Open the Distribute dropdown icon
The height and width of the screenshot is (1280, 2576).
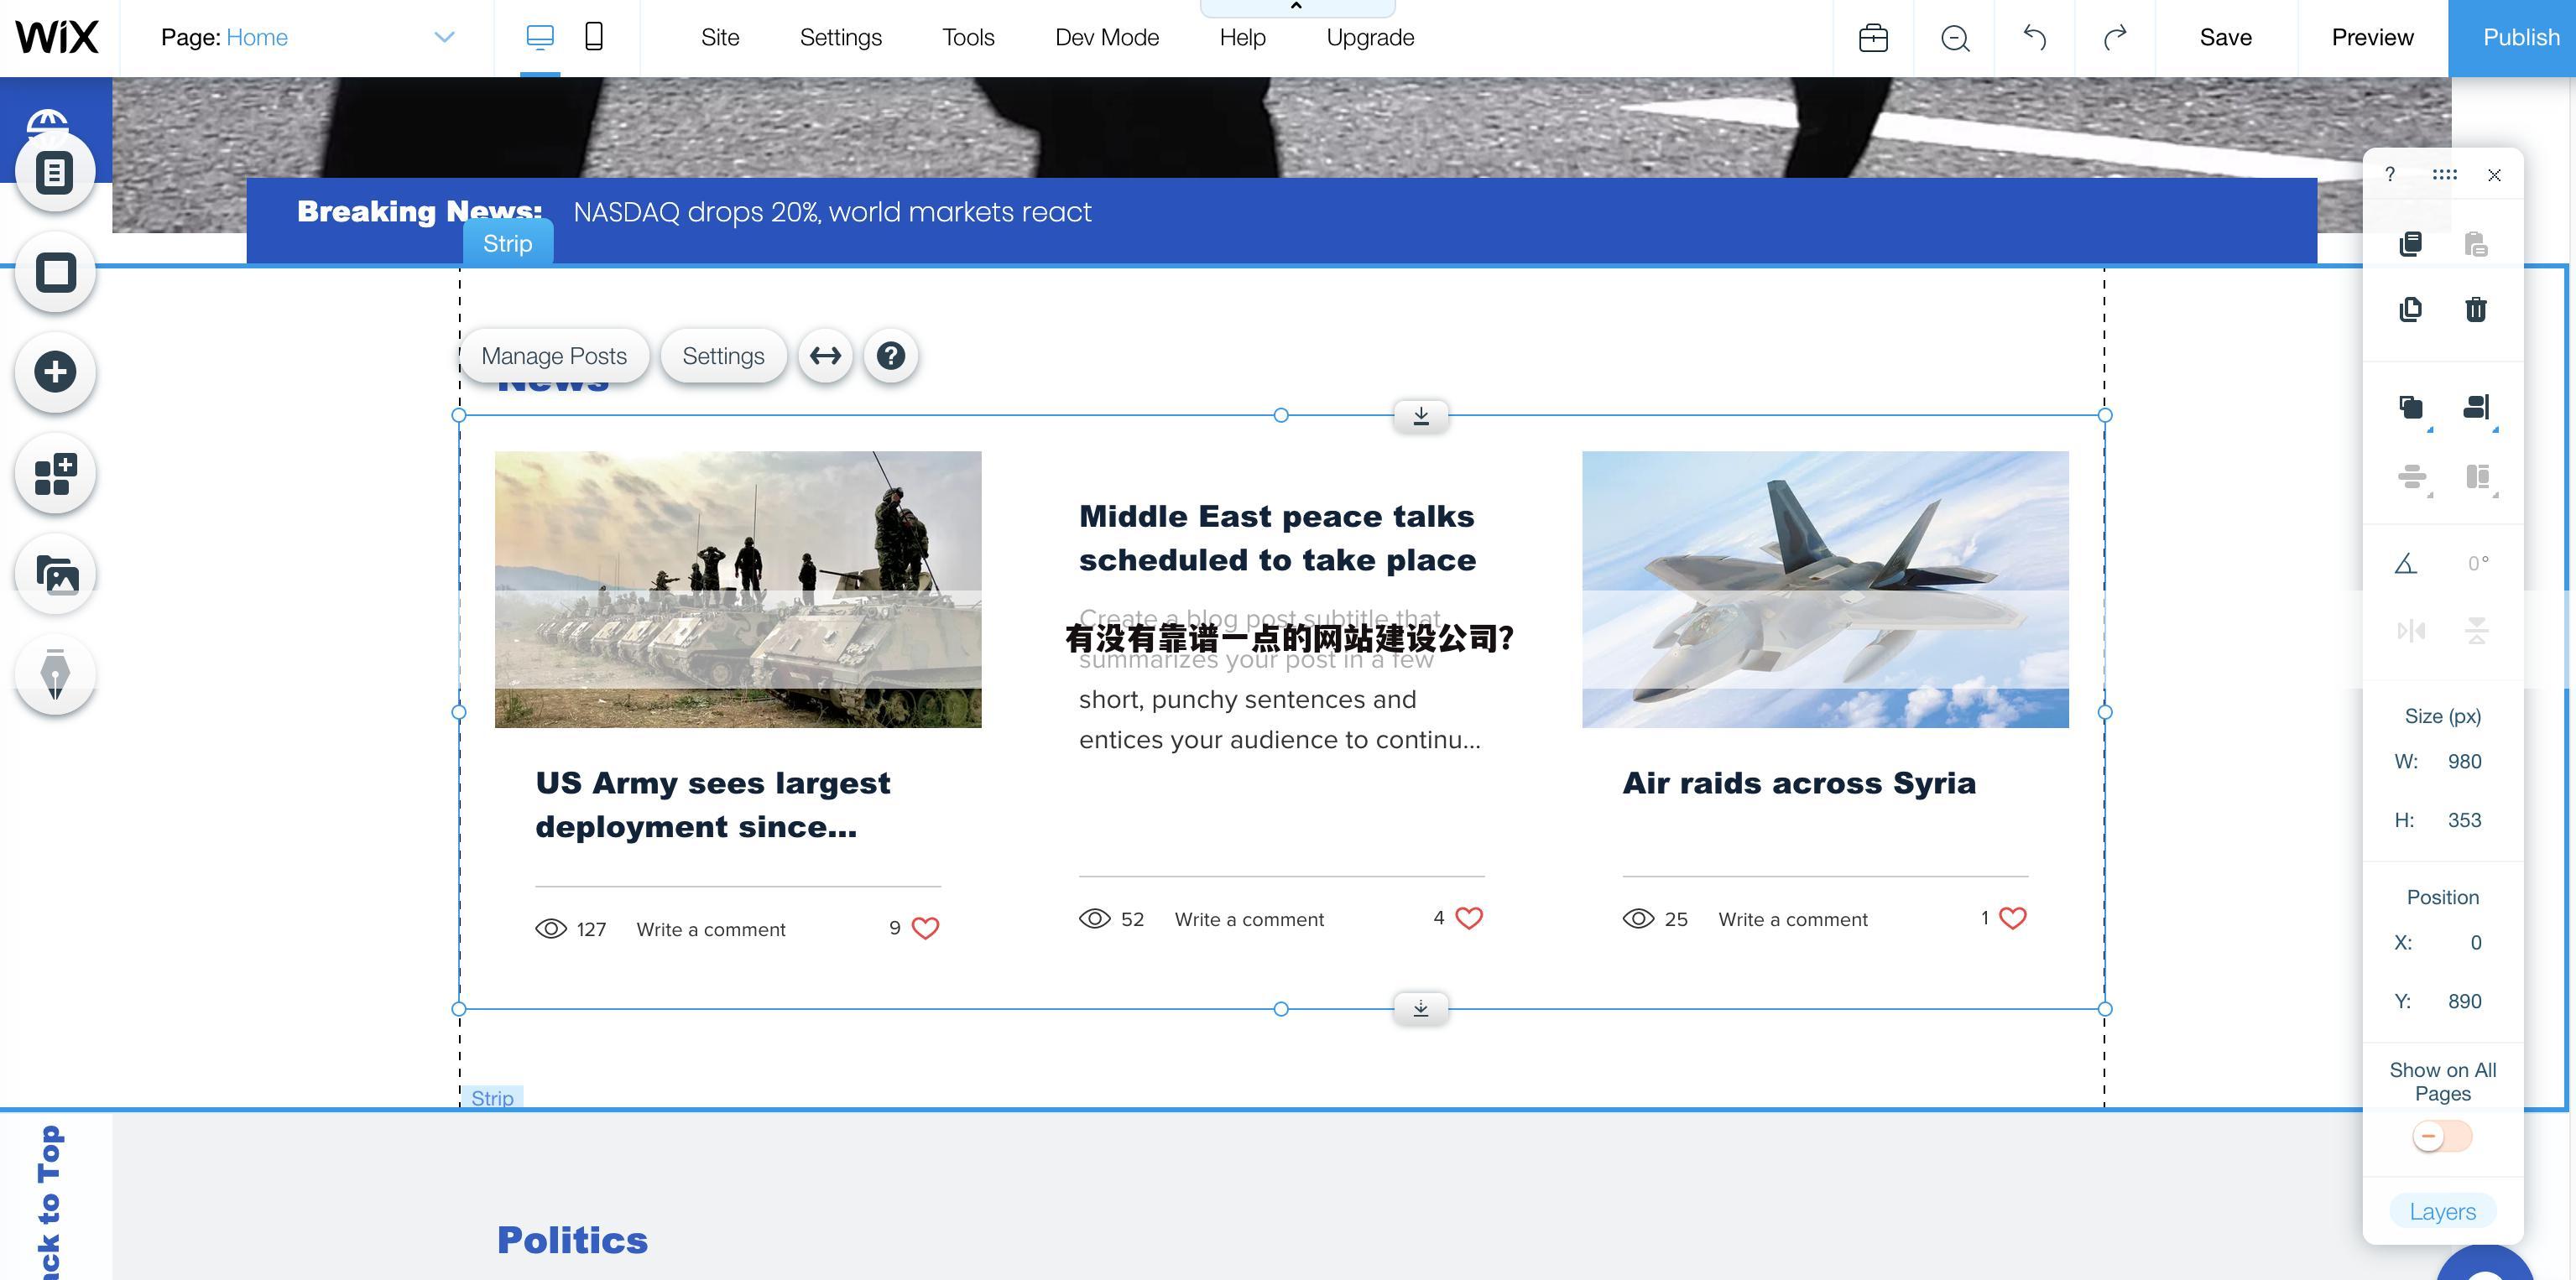click(2413, 478)
